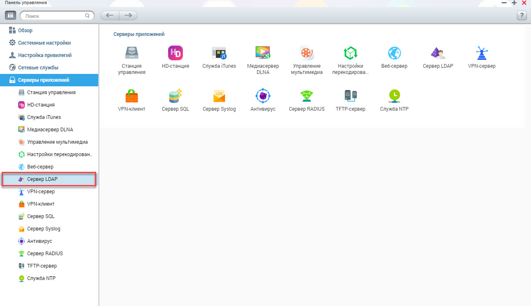Open Медиасервер DLNA icon in main panel
531x306 pixels.
pyautogui.click(x=263, y=53)
